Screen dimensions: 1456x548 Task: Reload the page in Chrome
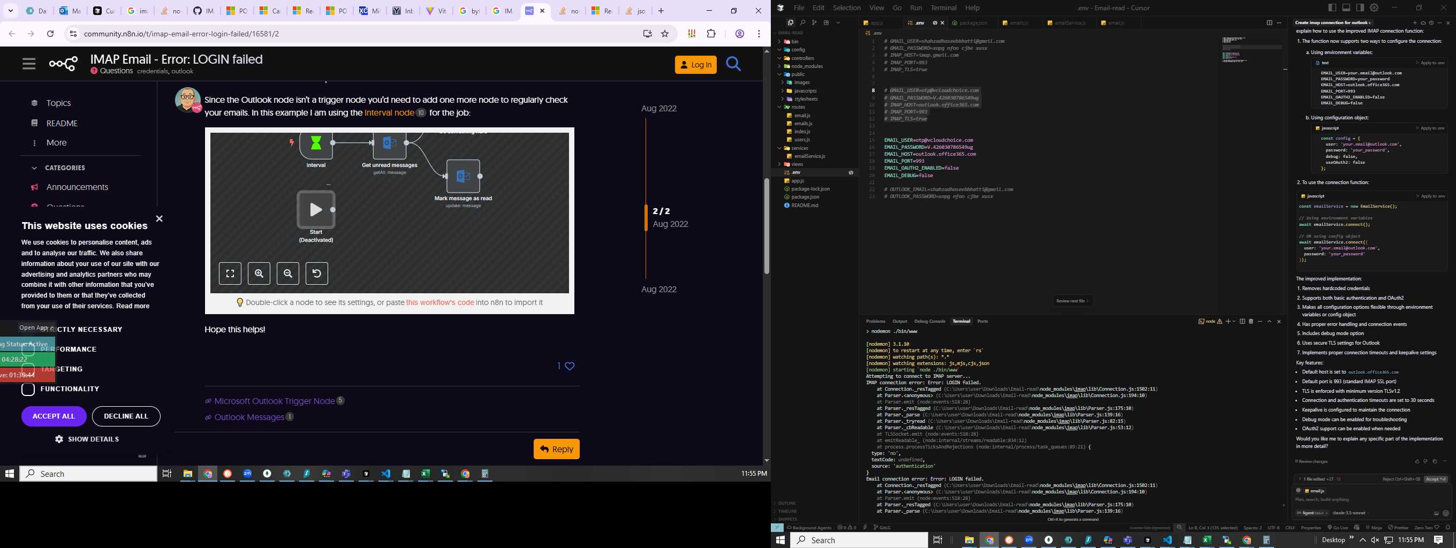pos(50,34)
